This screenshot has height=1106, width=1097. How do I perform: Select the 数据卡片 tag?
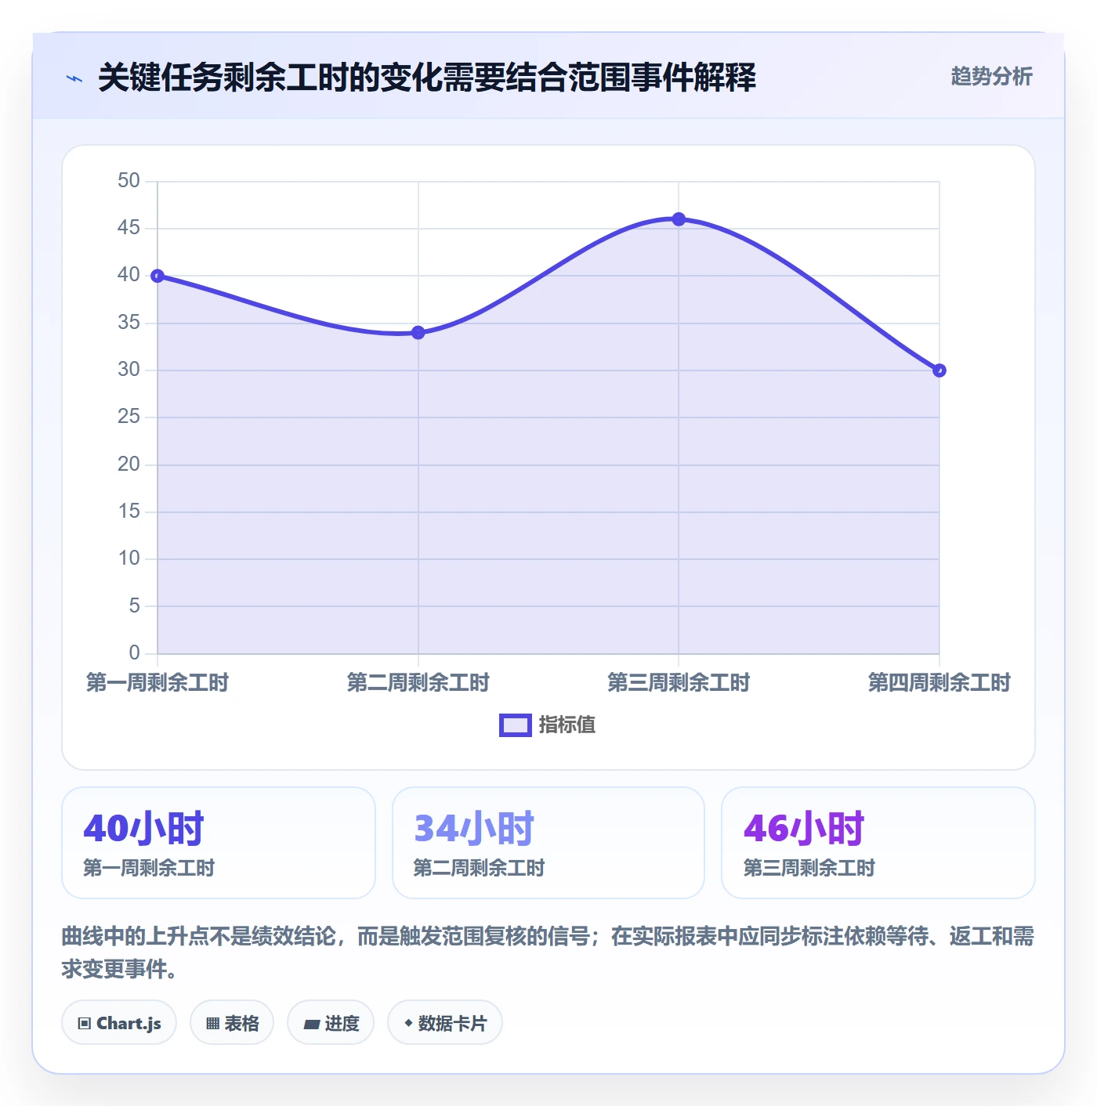click(445, 1022)
